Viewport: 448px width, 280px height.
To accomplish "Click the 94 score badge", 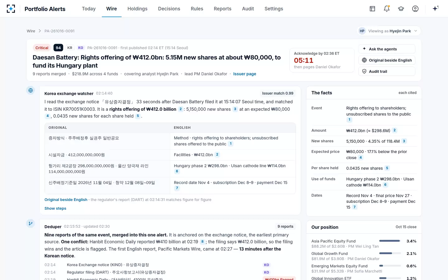I will pos(58,48).
